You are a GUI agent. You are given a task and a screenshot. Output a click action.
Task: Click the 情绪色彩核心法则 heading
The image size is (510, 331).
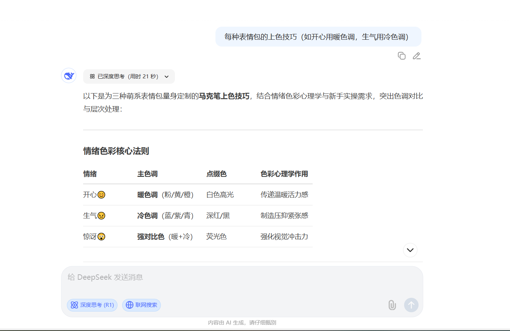click(116, 151)
